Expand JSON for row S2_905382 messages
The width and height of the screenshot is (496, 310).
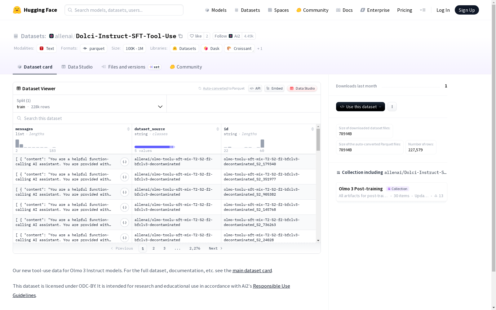click(x=125, y=192)
